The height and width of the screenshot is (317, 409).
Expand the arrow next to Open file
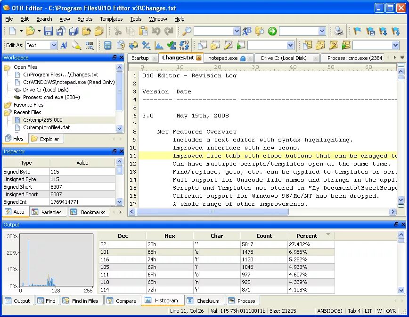[39, 31]
